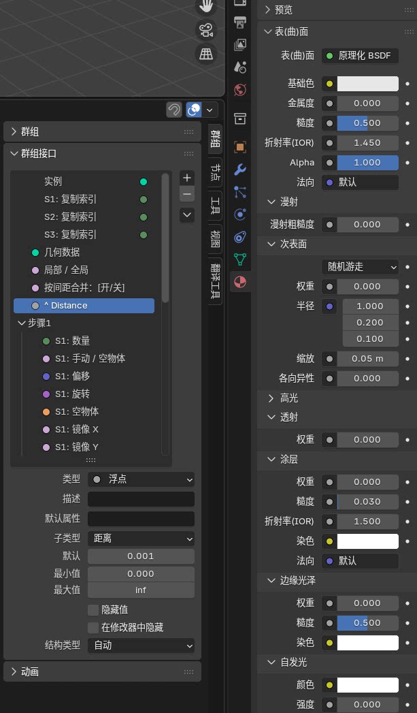Image resolution: width=417 pixels, height=713 pixels.
Task: Switch to the 视图 sidebar tab
Action: [216, 238]
